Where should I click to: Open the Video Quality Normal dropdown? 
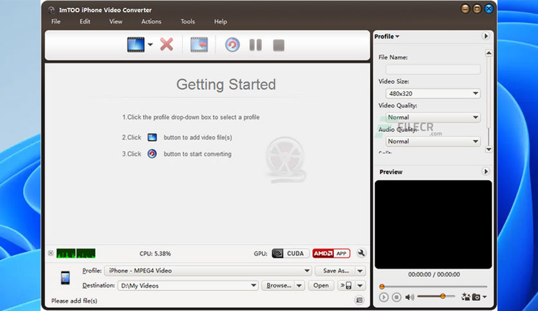[432, 117]
